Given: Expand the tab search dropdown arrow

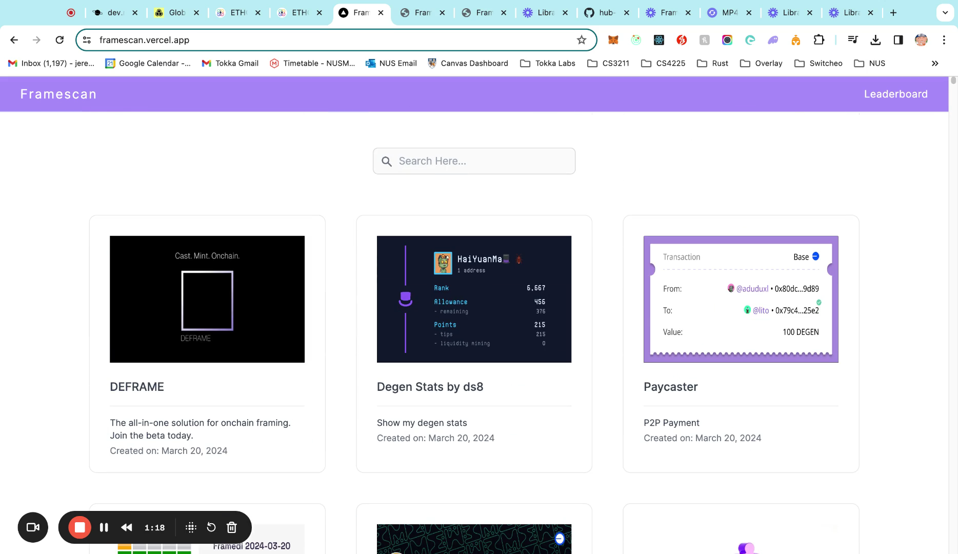Looking at the screenshot, I should (945, 13).
